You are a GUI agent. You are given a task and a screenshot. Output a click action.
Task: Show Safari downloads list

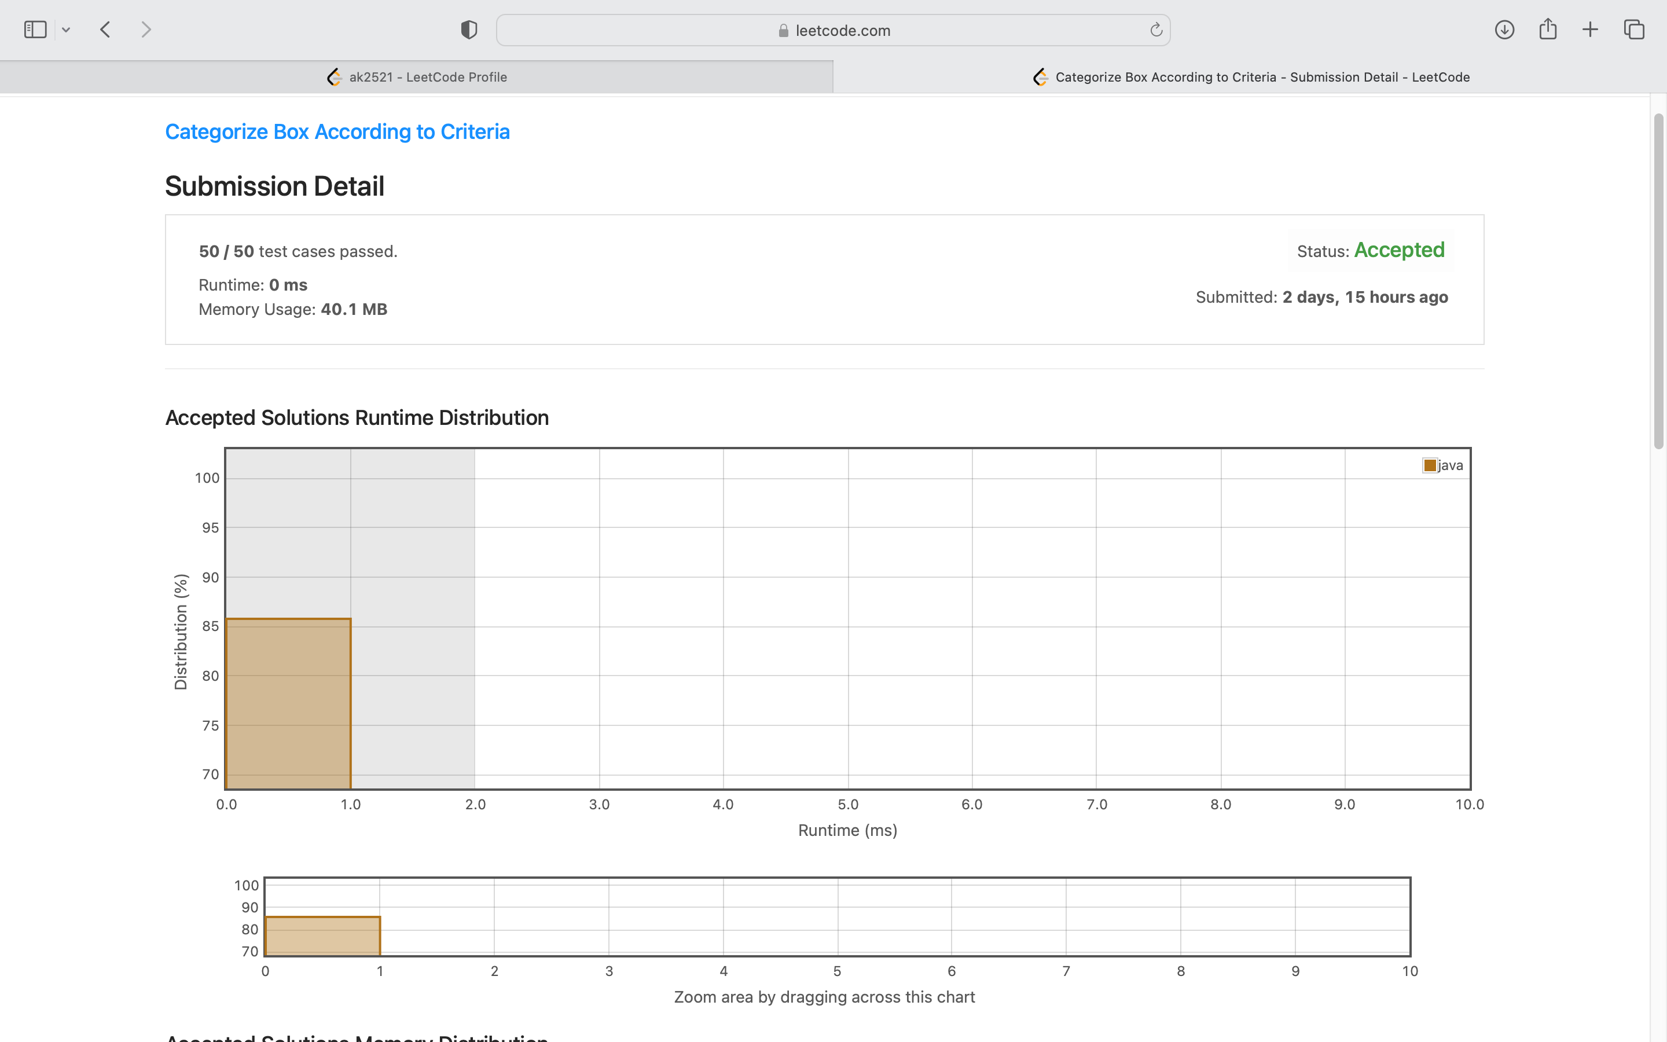pyautogui.click(x=1504, y=30)
